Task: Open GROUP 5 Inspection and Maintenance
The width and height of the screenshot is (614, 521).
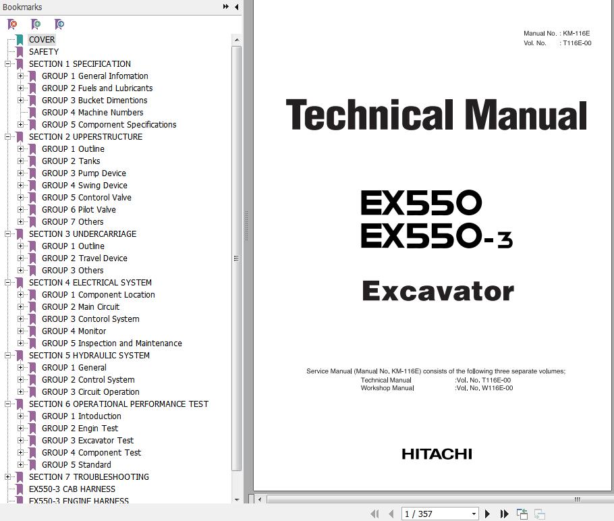Action: tap(112, 343)
